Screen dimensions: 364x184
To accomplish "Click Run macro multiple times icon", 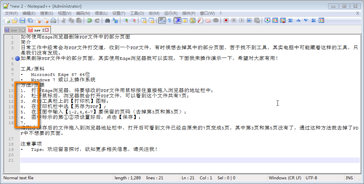I will point(249,20).
